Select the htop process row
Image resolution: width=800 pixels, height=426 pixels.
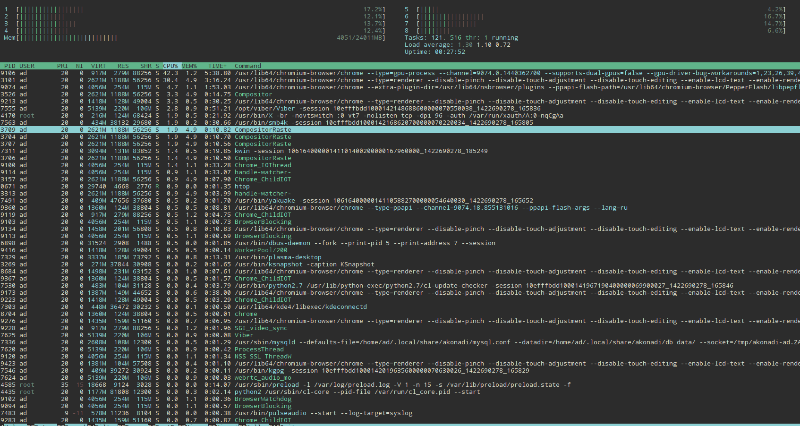[400, 187]
